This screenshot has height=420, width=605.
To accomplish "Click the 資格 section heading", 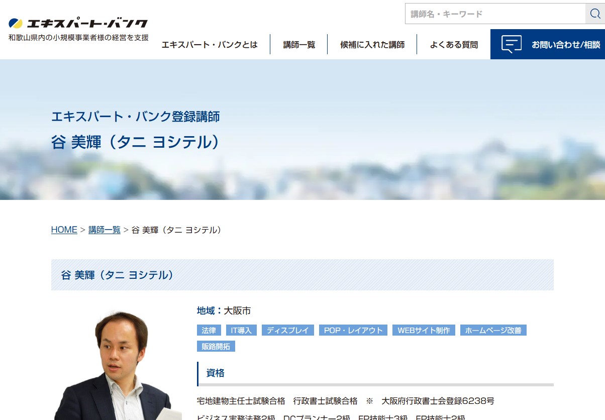I will coord(375,373).
